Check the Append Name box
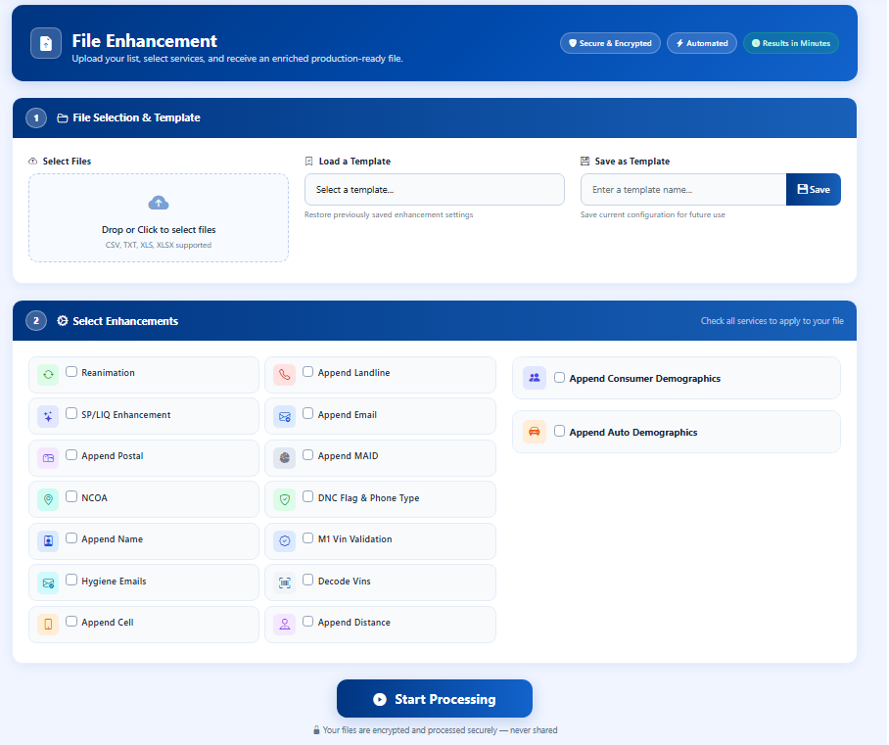The height and width of the screenshot is (745, 889). [x=71, y=538]
